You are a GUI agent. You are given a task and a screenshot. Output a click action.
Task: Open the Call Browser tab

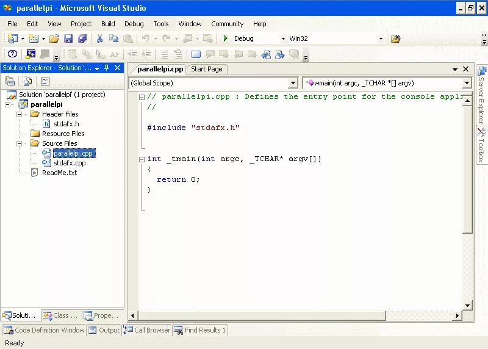click(x=146, y=330)
